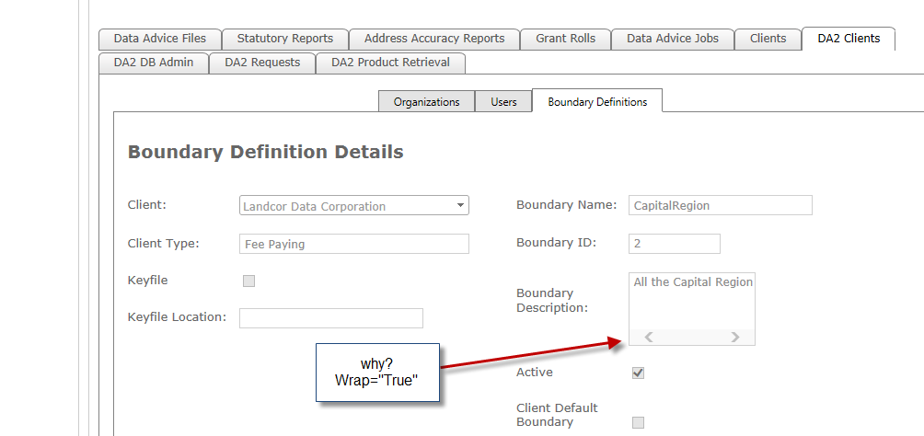Uncheck the Active checkbox
This screenshot has width=924, height=436.
point(639,373)
